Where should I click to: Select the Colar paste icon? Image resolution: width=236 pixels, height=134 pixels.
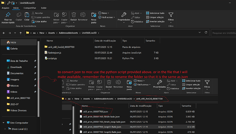pos(27,16)
